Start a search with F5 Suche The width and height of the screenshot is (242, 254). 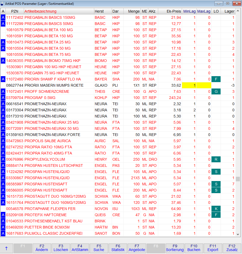99,248
